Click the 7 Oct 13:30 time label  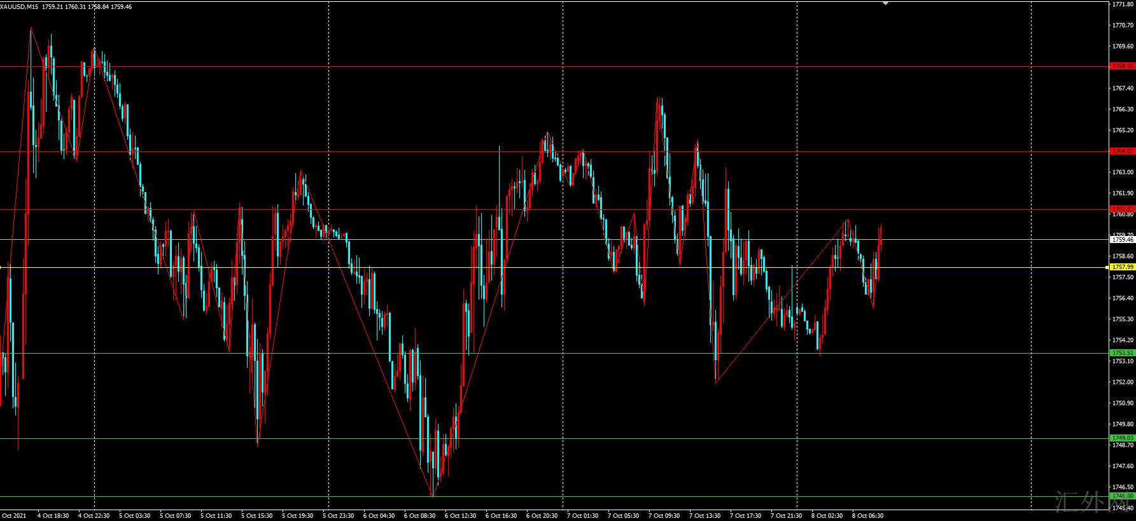tap(705, 516)
